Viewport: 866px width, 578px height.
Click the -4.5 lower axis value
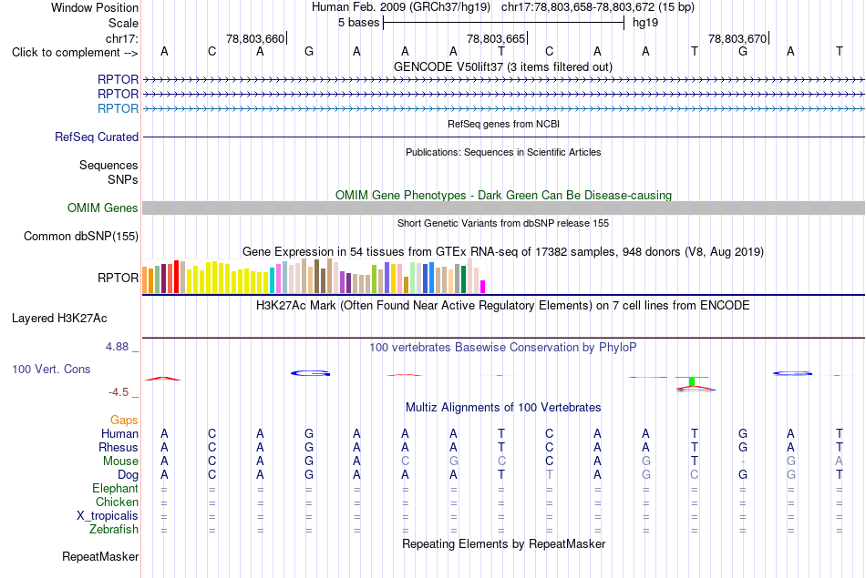pos(119,392)
